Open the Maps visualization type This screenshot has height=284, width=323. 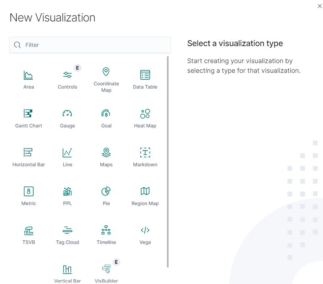pyautogui.click(x=106, y=157)
